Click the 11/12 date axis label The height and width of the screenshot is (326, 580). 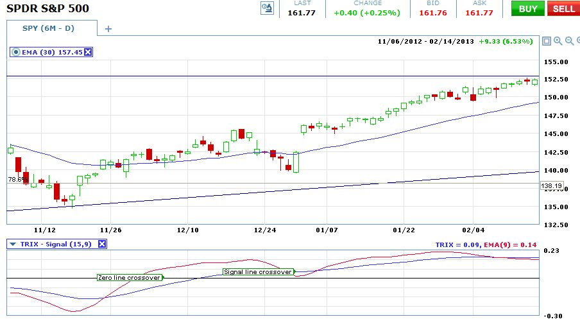45,230
